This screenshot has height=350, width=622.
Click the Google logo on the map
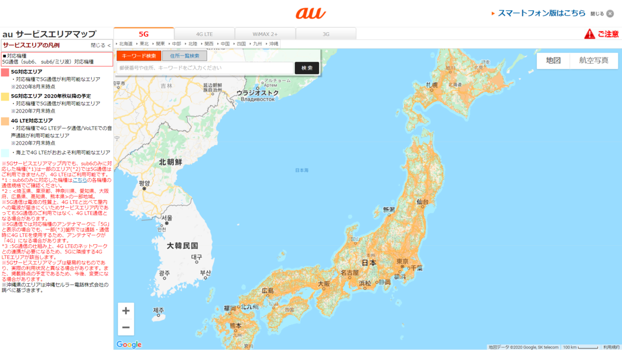[x=129, y=344]
